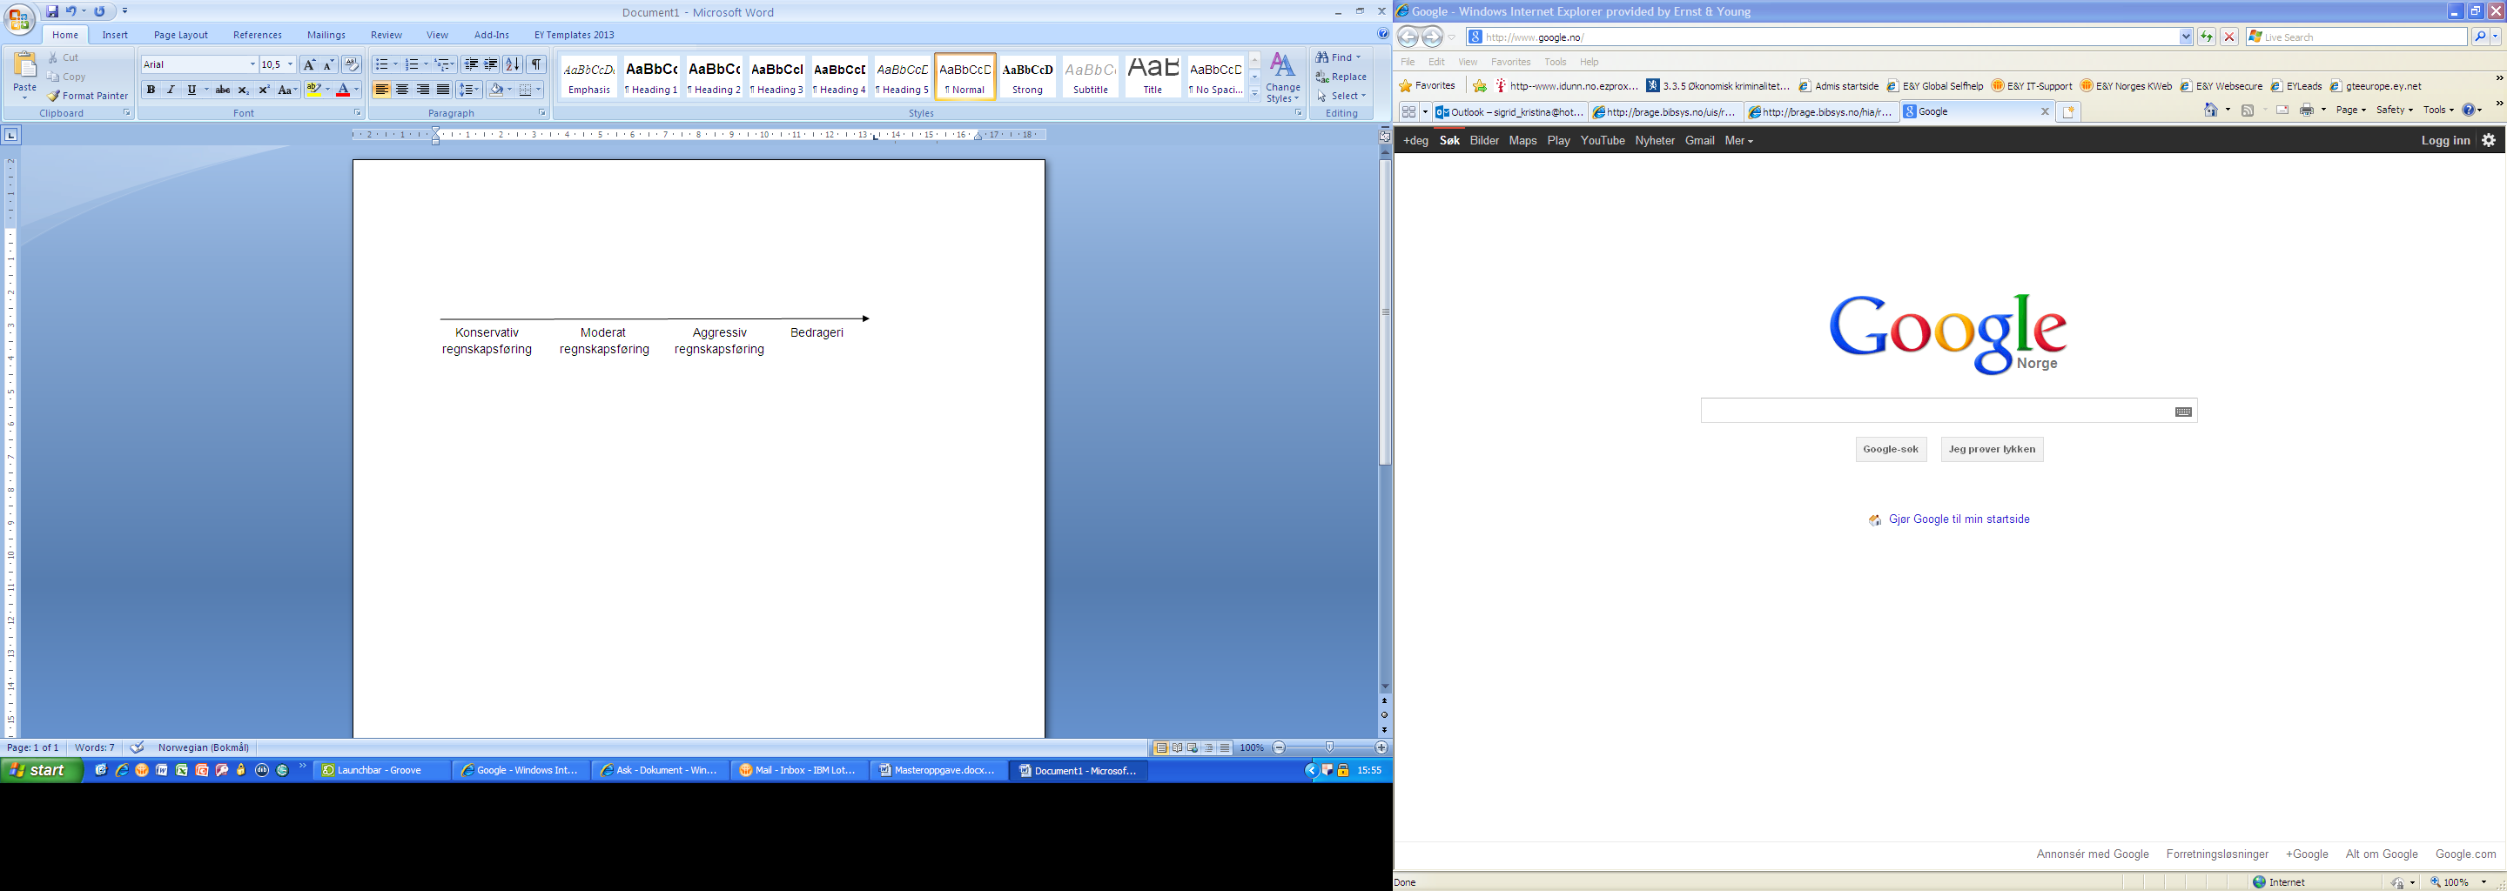The image size is (2507, 891).
Task: Open the Safety menu in IE
Action: [x=2393, y=110]
